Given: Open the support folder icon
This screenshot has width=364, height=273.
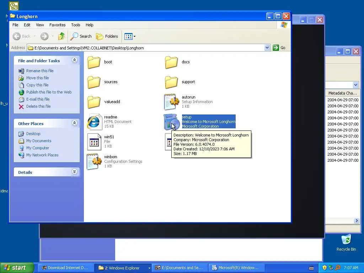Looking at the screenshot, I should coord(171,82).
